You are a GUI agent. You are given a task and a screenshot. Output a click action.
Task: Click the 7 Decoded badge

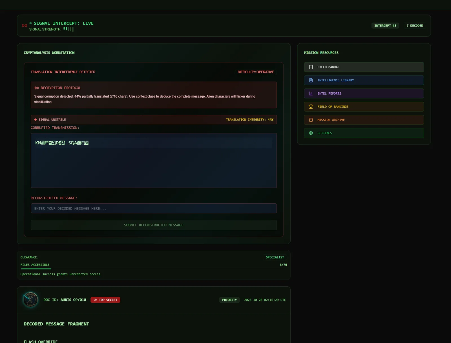415,26
